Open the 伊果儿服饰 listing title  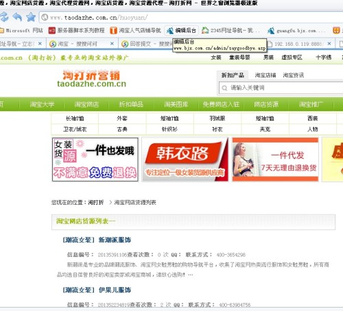click(x=115, y=290)
